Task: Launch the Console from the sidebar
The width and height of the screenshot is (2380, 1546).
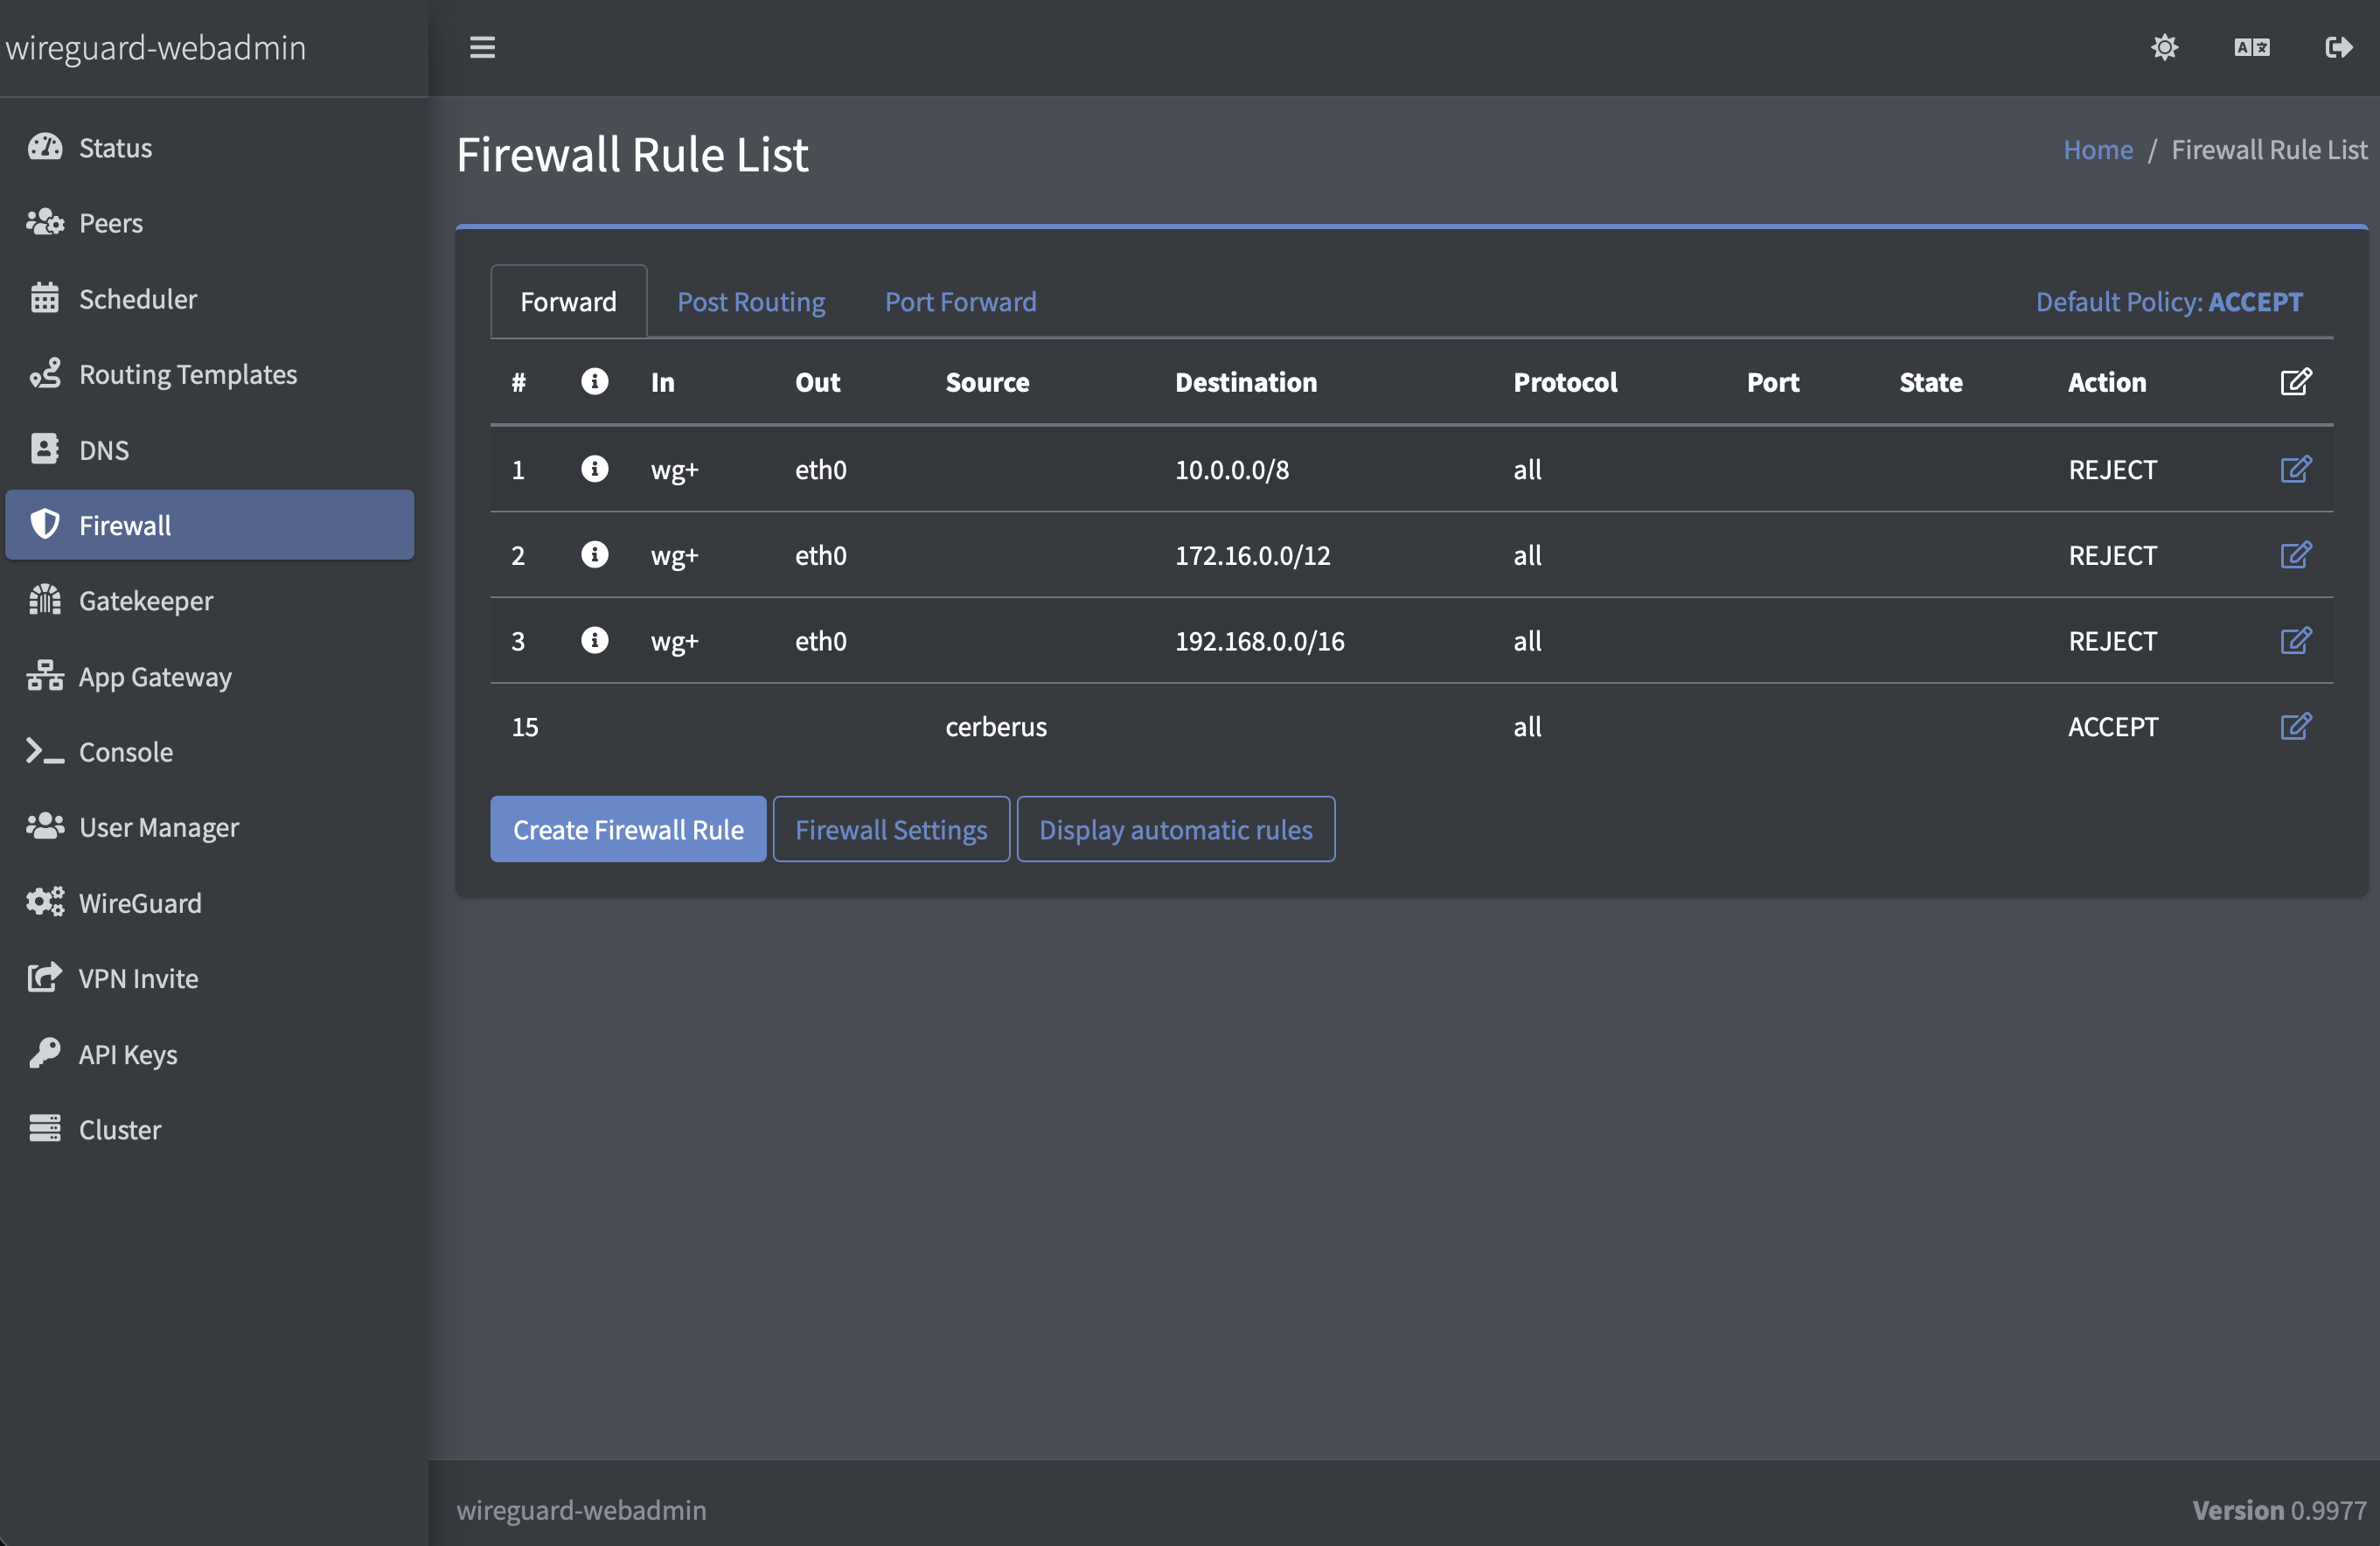Action: (125, 751)
